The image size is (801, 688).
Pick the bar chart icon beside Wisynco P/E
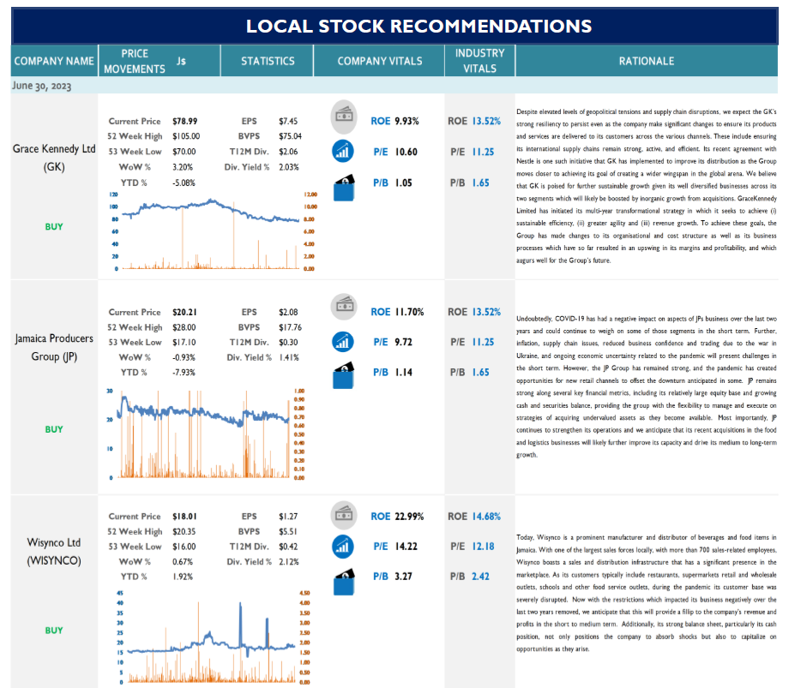343,547
